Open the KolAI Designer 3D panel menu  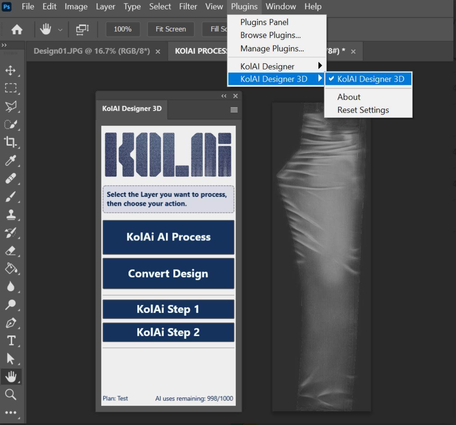234,109
